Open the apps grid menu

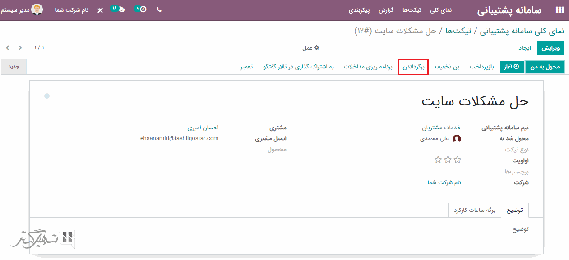[x=560, y=10]
